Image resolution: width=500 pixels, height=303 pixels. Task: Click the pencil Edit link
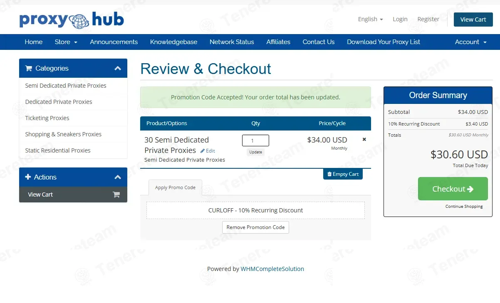pos(208,151)
